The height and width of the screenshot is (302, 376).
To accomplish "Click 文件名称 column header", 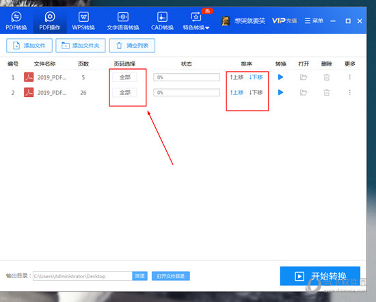I will 44,64.
